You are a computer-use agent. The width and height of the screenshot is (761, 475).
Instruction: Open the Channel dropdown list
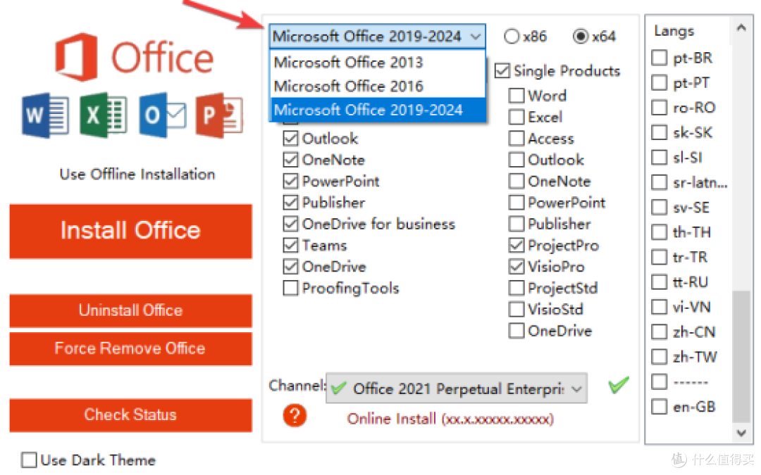(x=457, y=388)
